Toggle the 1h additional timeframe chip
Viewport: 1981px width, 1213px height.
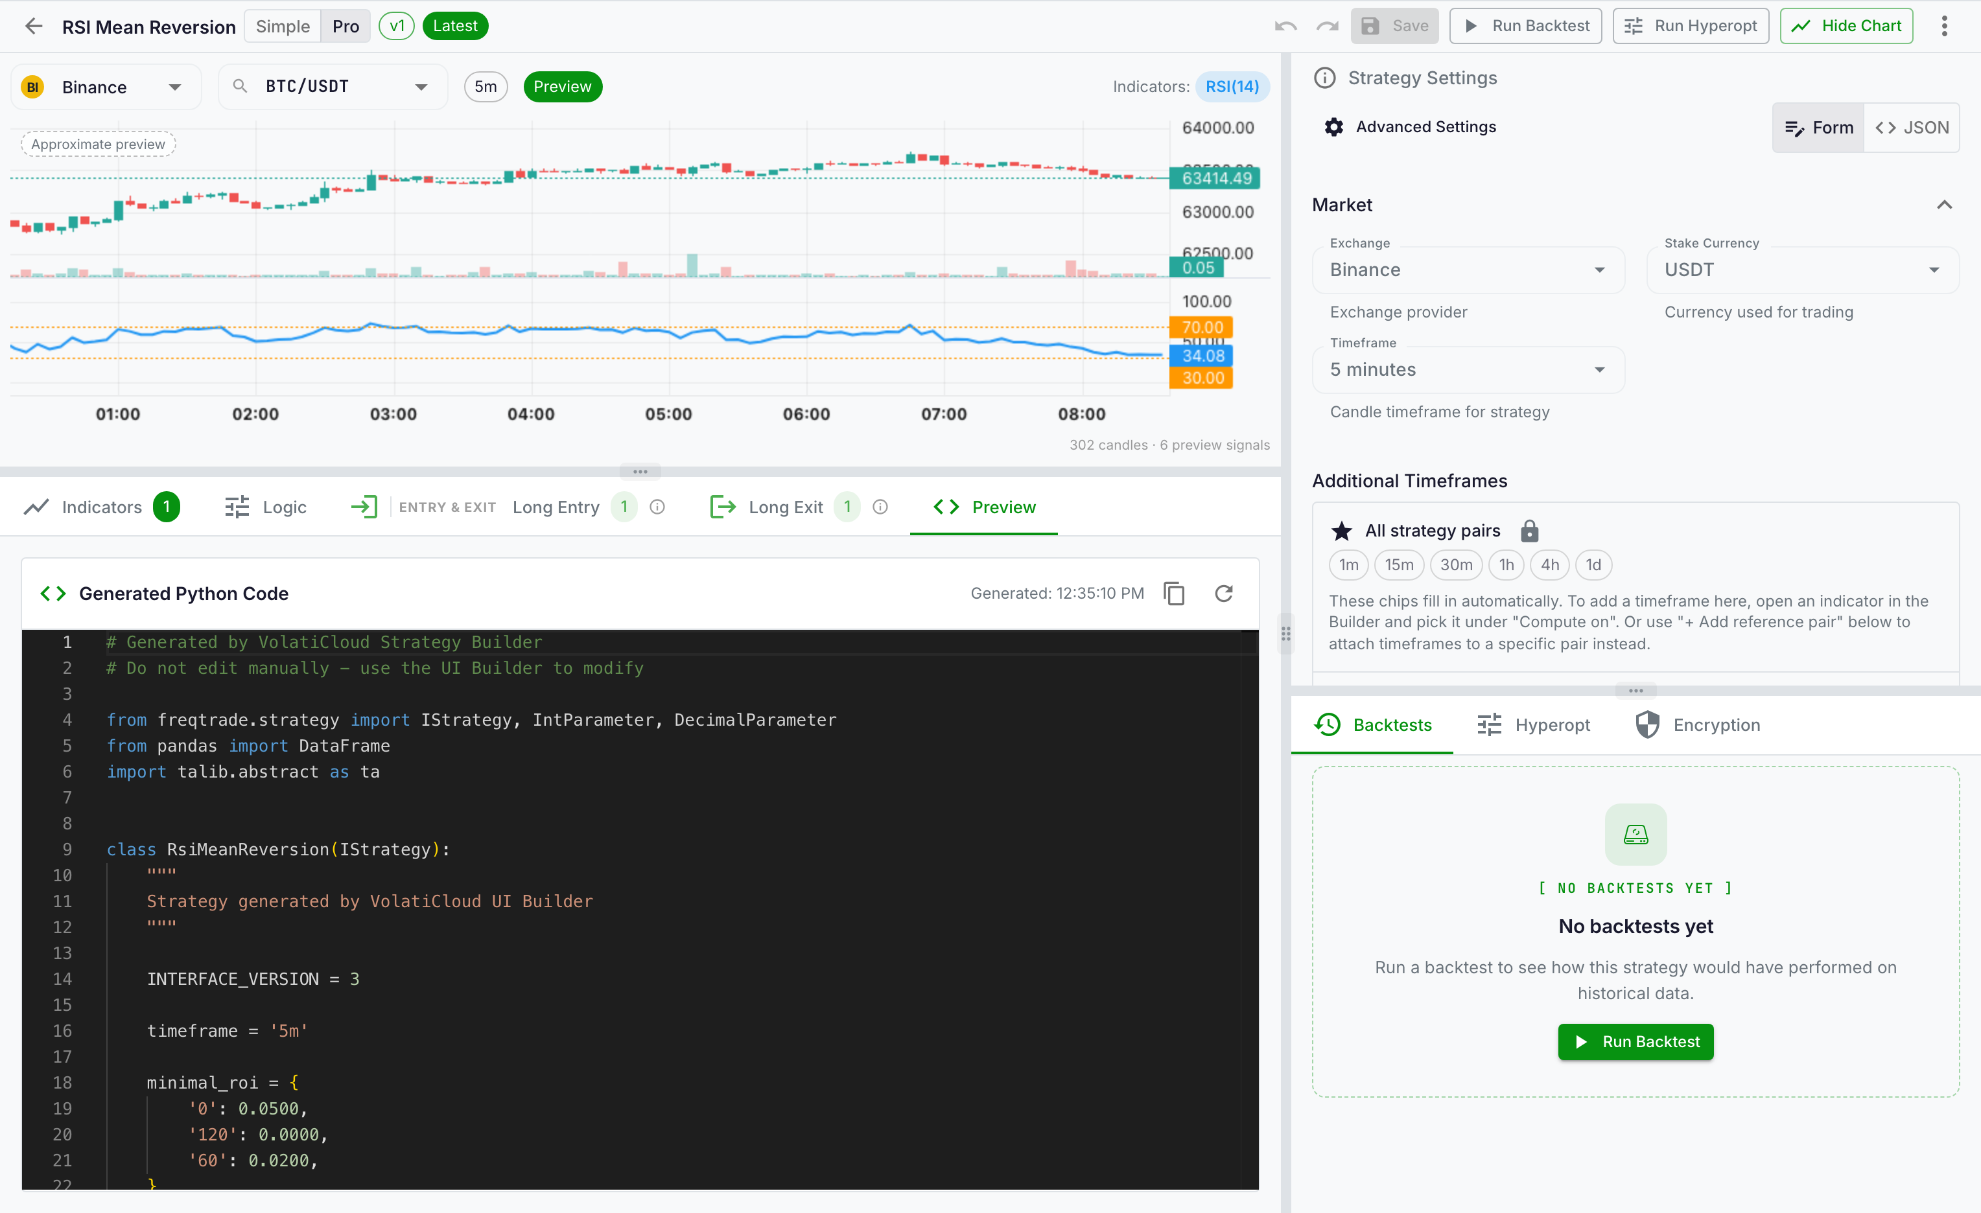point(1506,565)
